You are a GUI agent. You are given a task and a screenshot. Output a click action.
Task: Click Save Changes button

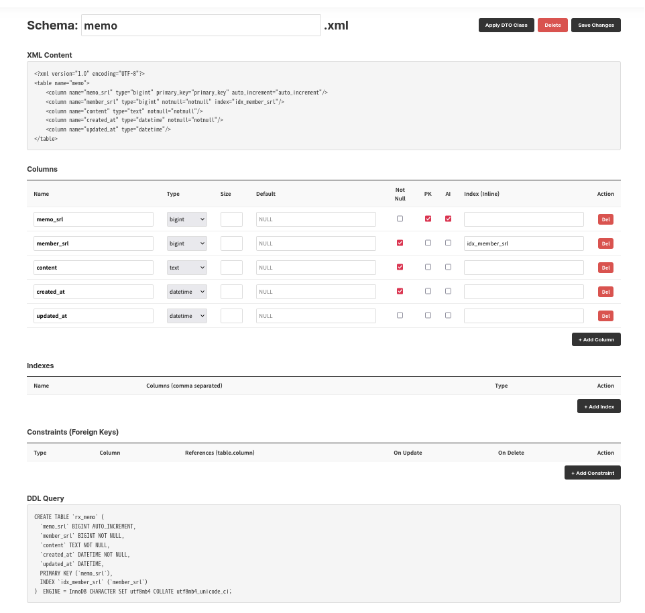coord(595,25)
